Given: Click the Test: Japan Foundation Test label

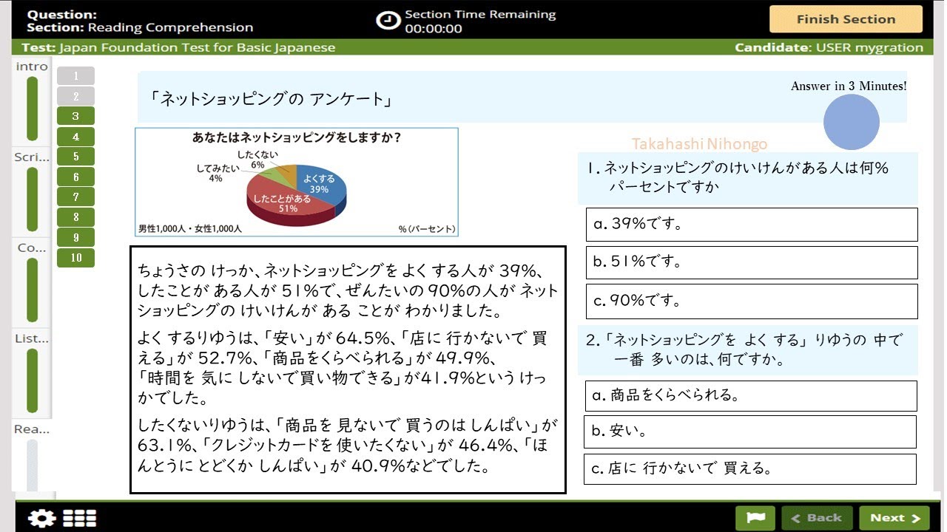Looking at the screenshot, I should tap(178, 47).
